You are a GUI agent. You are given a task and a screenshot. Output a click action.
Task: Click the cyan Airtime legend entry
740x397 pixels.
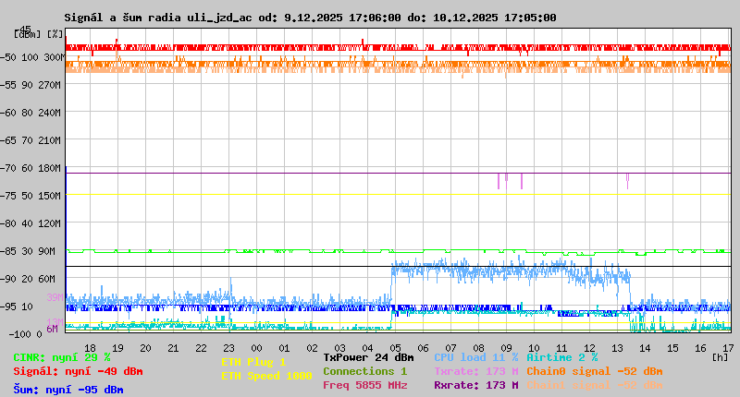click(561, 356)
